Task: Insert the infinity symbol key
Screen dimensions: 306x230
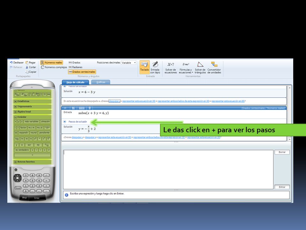Action: click(48, 95)
